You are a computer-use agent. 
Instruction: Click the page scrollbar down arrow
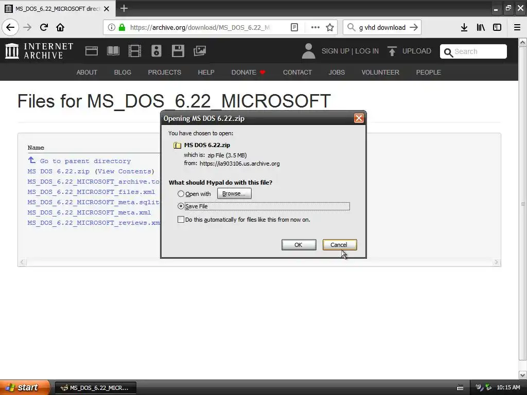pos(523,375)
